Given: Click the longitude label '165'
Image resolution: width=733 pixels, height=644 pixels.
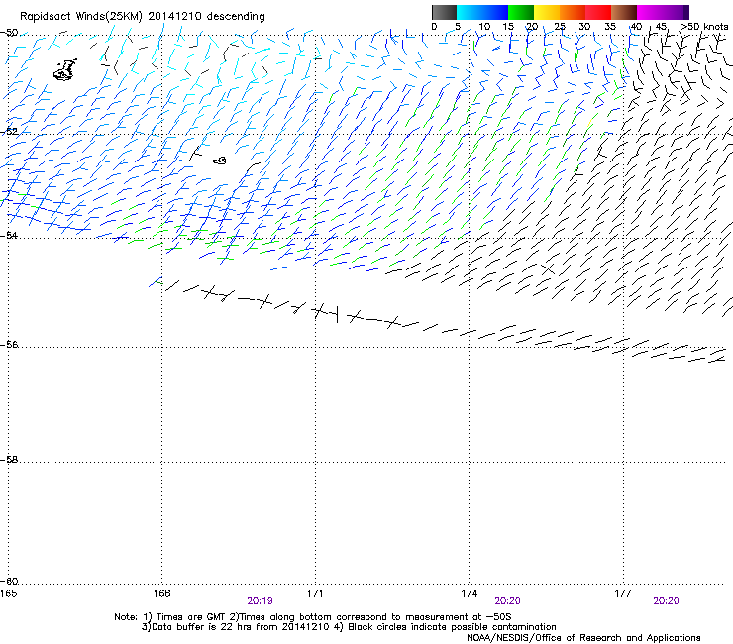Looking at the screenshot, I should click(x=8, y=593).
